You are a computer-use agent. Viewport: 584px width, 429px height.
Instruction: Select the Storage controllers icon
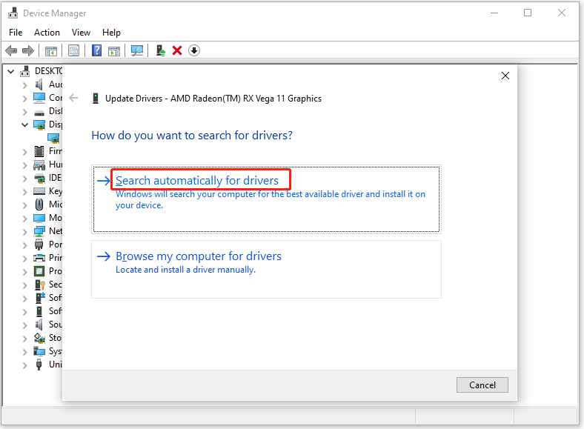pos(39,338)
